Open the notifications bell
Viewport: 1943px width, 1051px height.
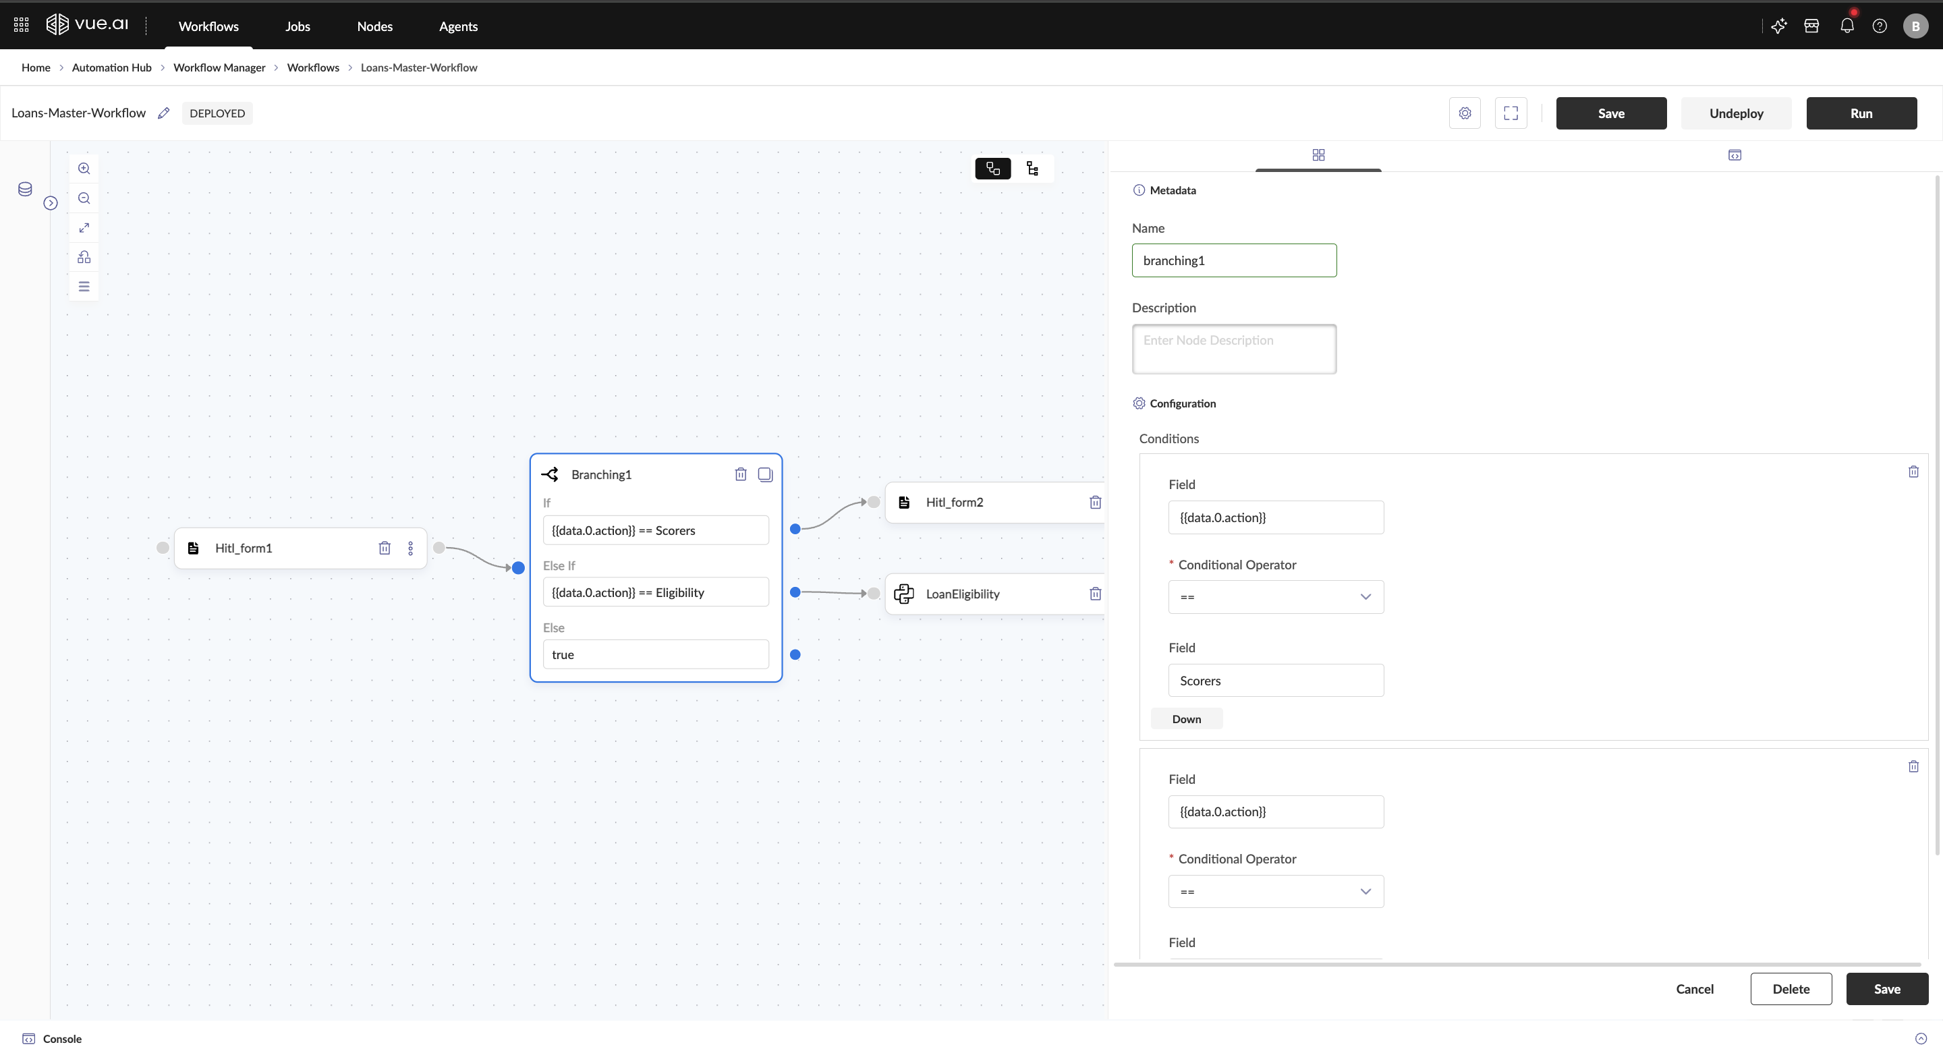[1847, 26]
